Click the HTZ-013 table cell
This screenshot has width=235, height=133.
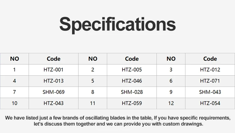point(54,81)
